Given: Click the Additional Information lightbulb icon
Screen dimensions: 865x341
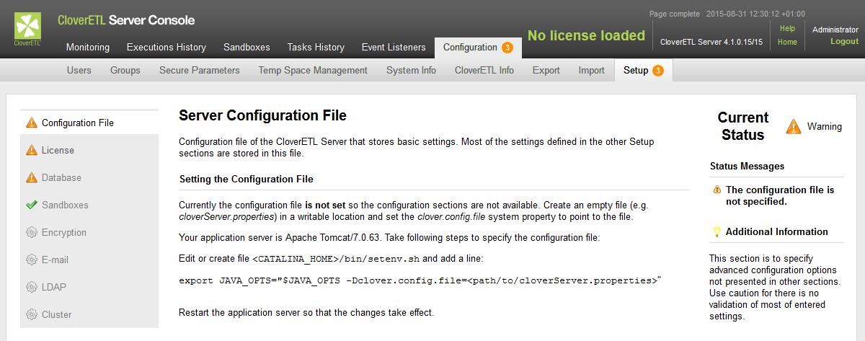Looking at the screenshot, I should pos(717,231).
